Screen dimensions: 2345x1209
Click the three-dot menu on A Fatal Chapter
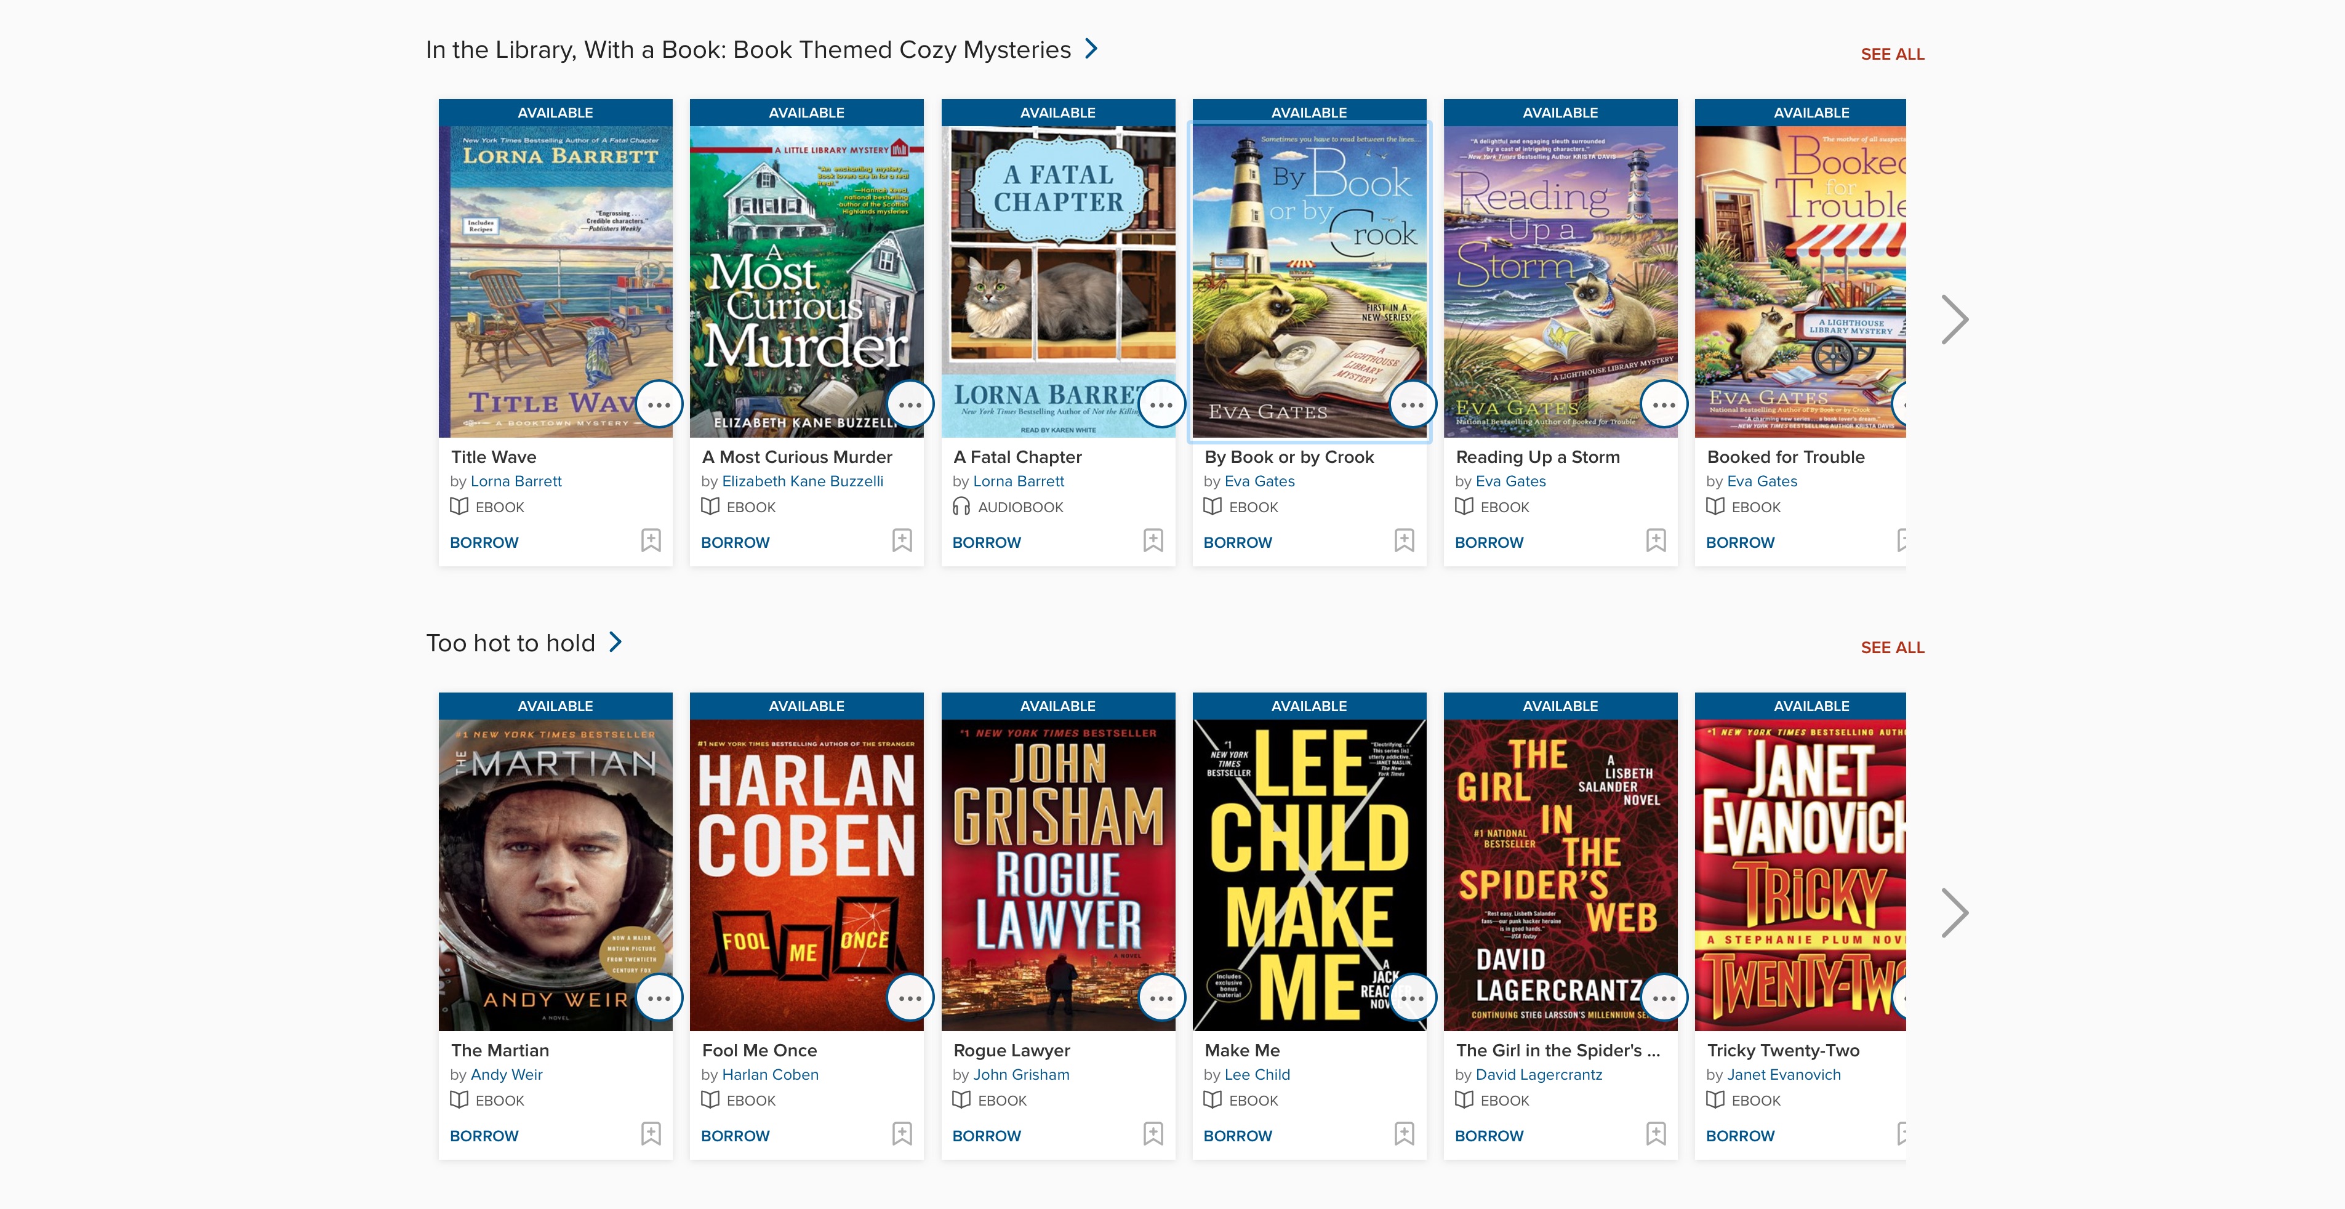[1161, 404]
